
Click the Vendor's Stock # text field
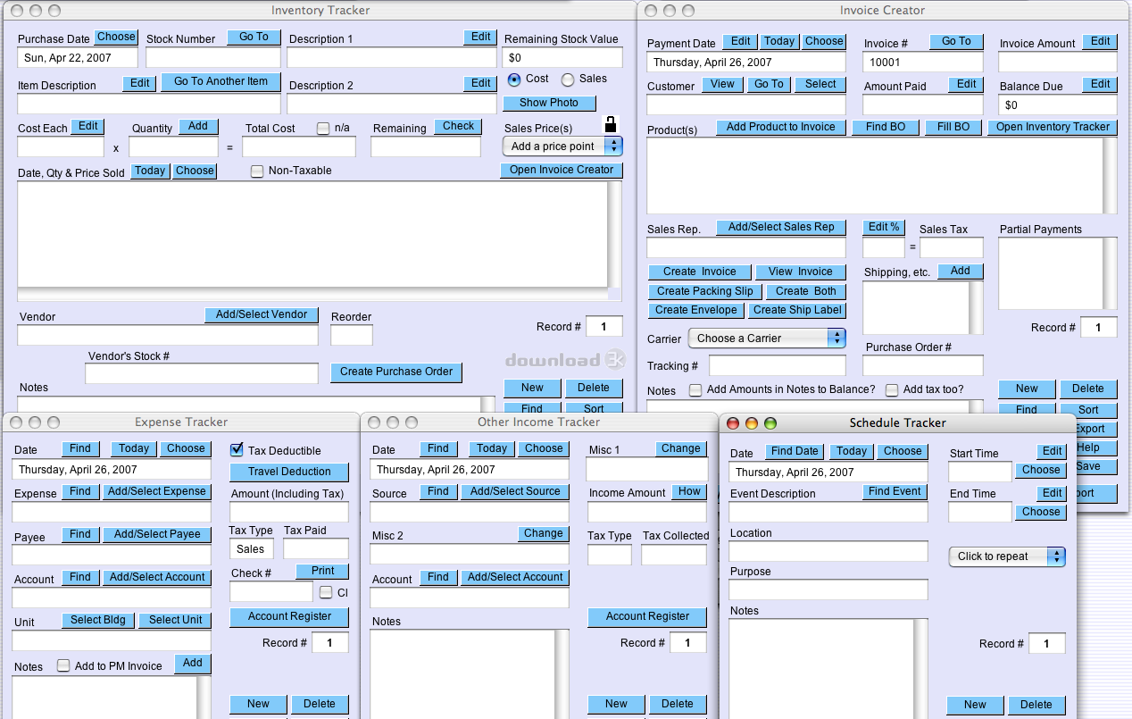point(202,373)
